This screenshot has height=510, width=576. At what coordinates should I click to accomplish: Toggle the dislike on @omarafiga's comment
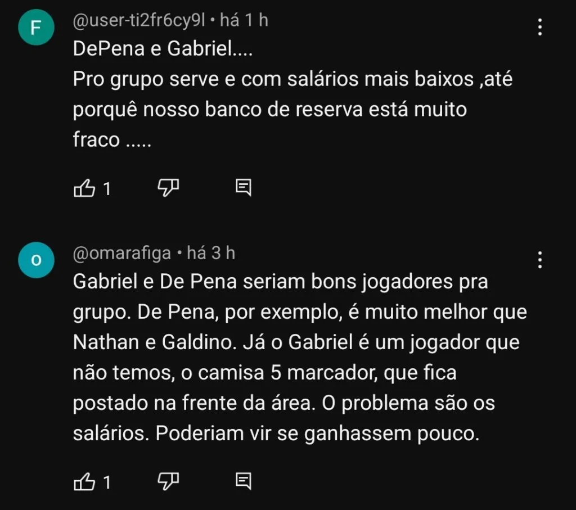[x=169, y=481]
